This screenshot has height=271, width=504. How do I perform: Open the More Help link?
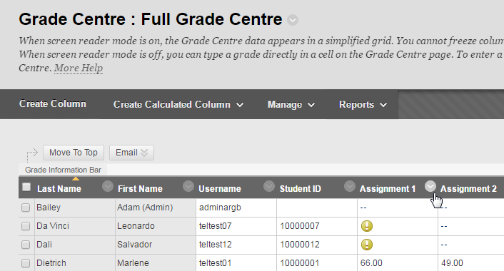click(x=79, y=68)
